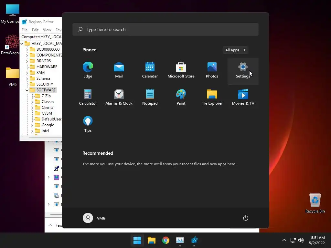Open the Recycle Bin desktop icon

click(315, 203)
